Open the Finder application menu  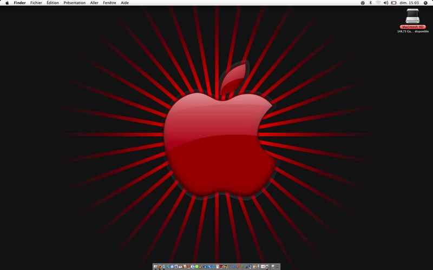click(x=19, y=3)
